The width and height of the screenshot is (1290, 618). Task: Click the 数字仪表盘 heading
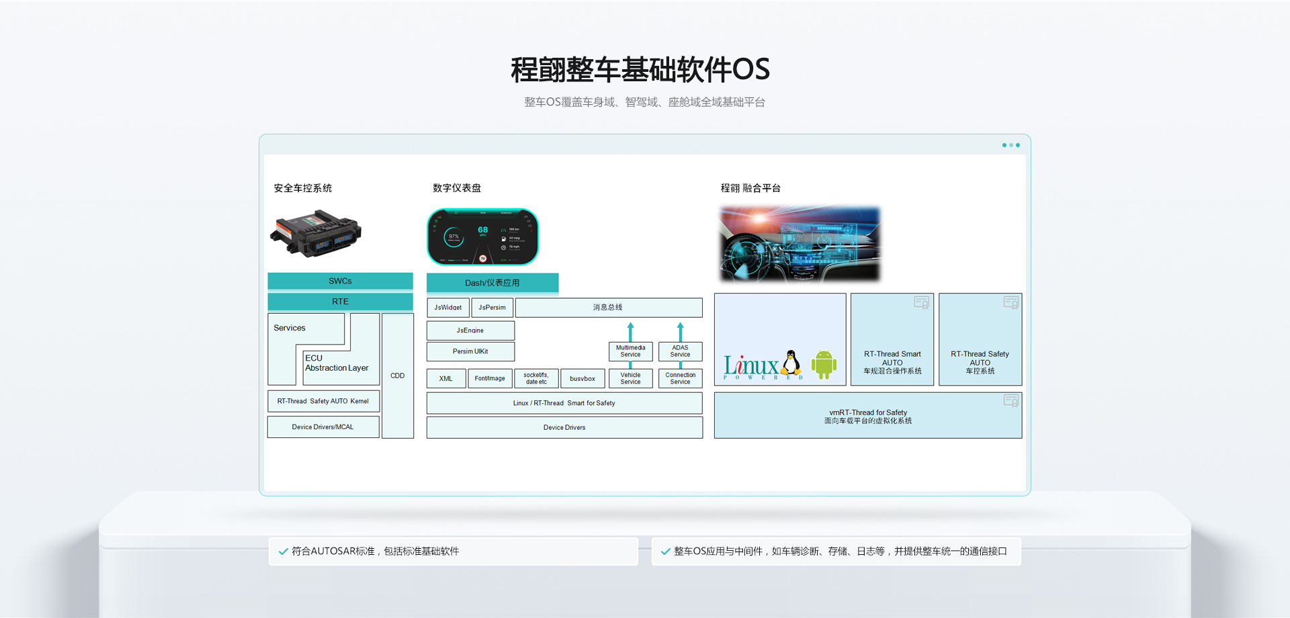[x=457, y=188]
